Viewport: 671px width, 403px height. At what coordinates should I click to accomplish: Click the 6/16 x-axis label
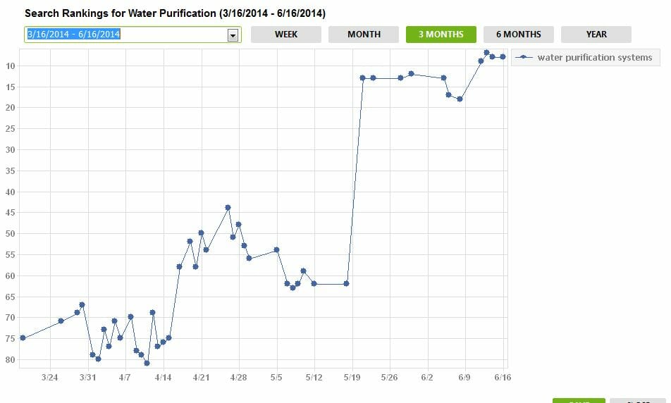[x=503, y=378]
